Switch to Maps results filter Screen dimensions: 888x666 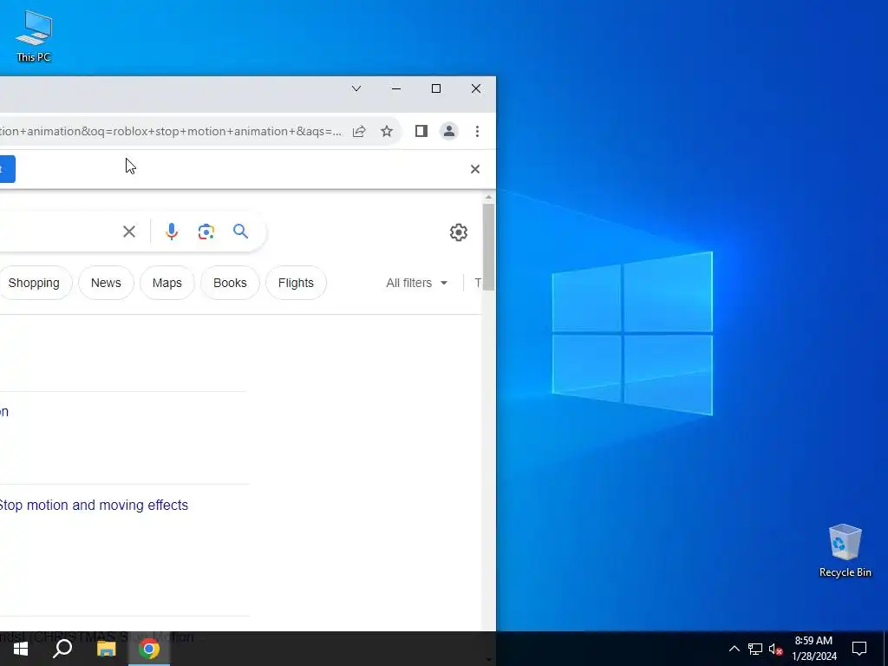pyautogui.click(x=167, y=283)
